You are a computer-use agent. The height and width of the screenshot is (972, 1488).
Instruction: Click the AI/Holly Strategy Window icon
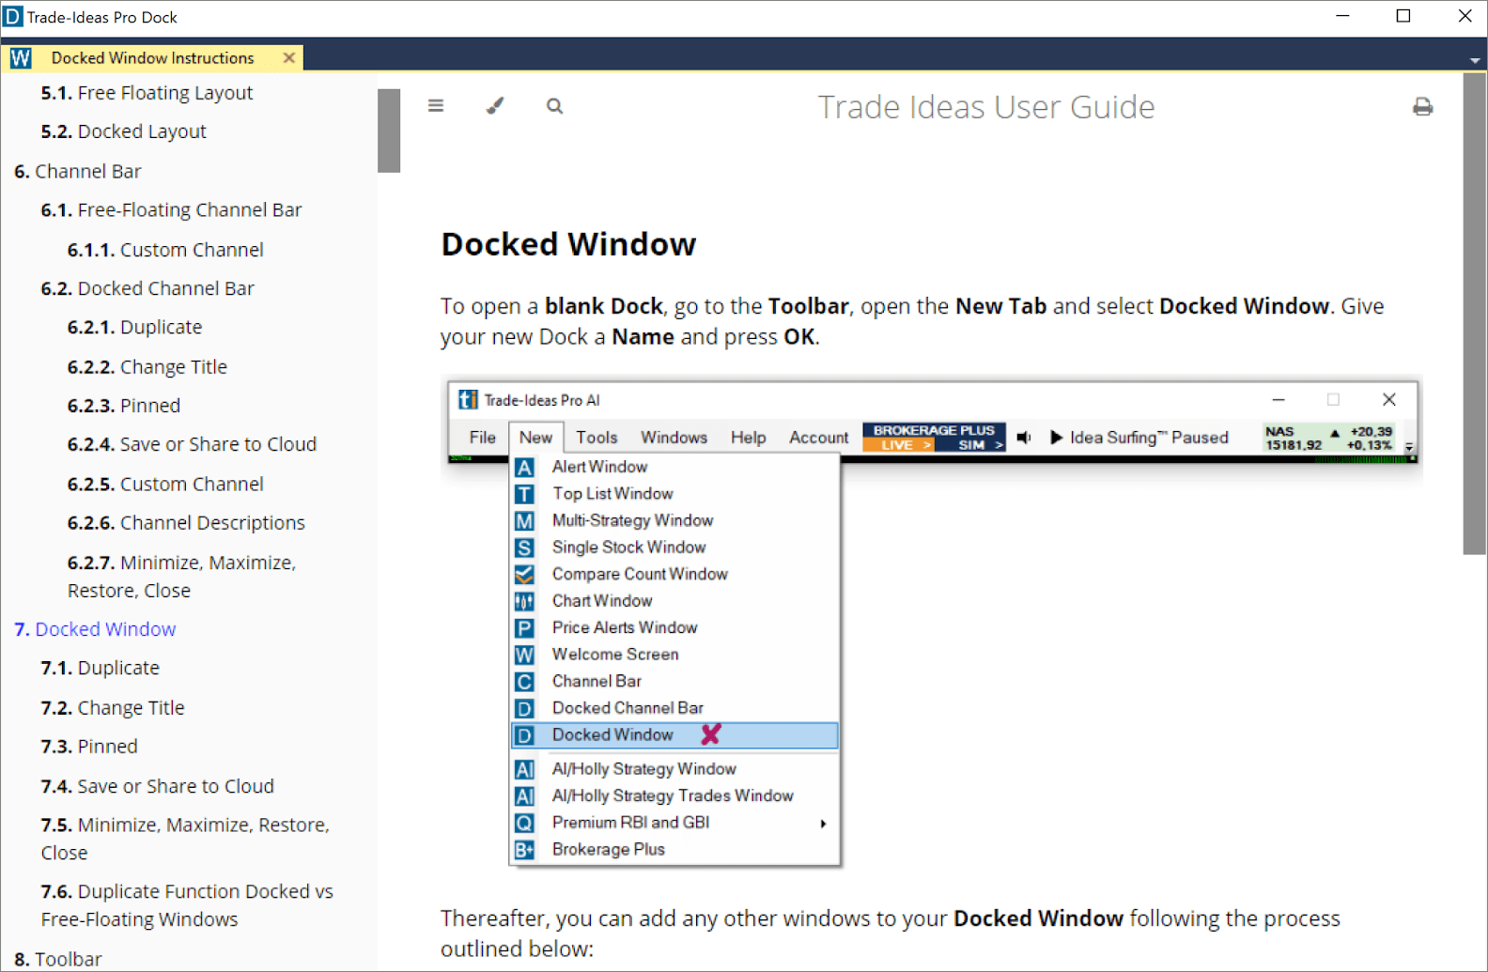[x=524, y=769]
